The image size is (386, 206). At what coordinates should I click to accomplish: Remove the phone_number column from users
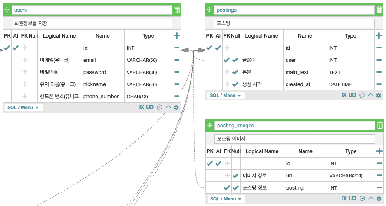pyautogui.click(x=177, y=96)
